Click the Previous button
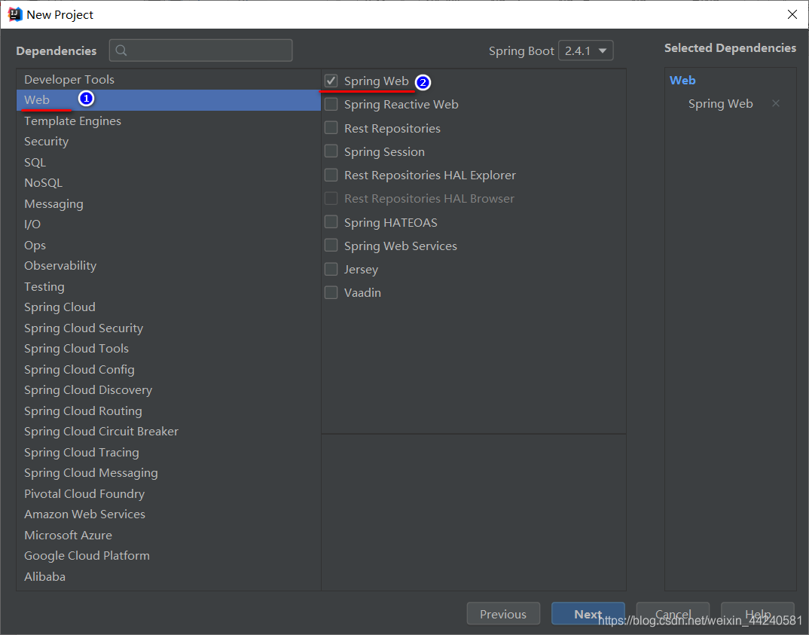Image resolution: width=809 pixels, height=635 pixels. 503,614
